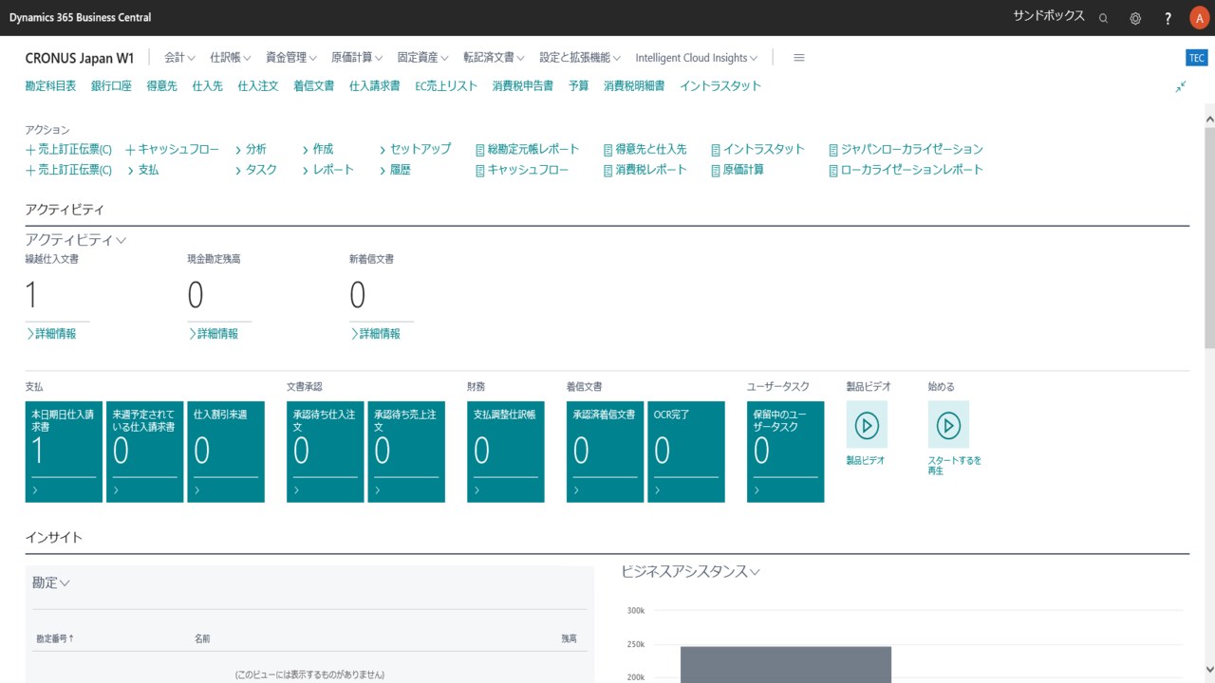
Task: Open the OCR完了 tile
Action: [686, 452]
